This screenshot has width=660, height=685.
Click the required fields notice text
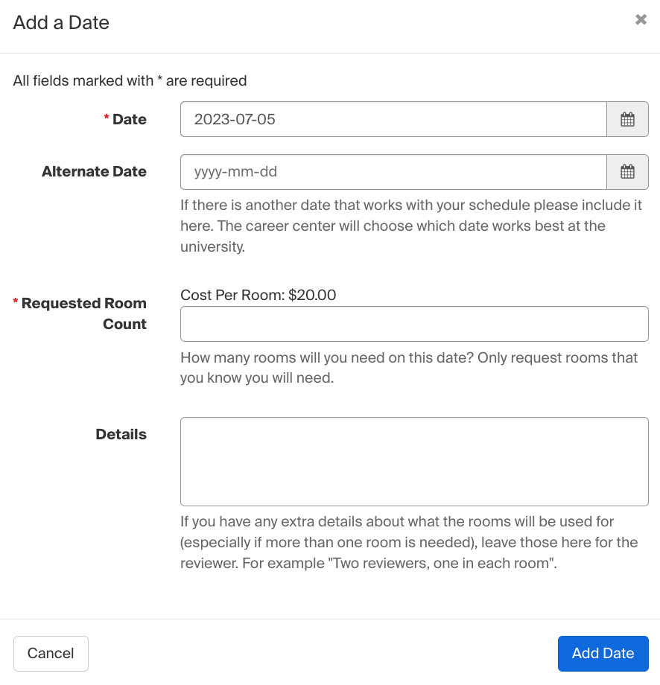pyautogui.click(x=130, y=80)
